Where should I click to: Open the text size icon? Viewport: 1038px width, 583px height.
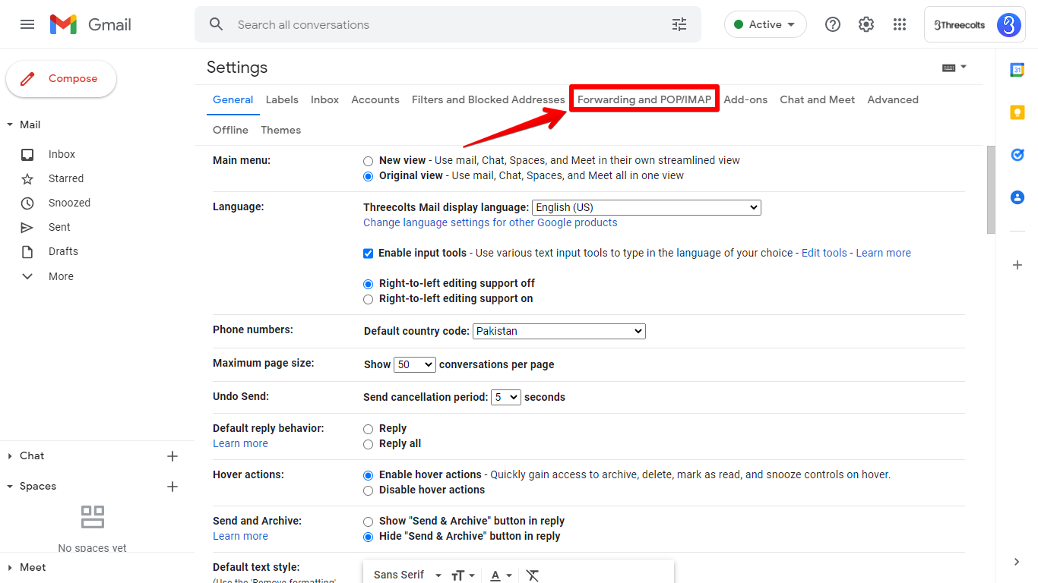click(x=457, y=575)
